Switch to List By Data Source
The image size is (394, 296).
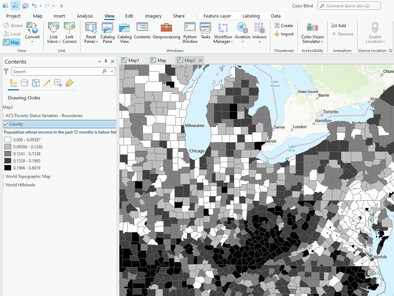coord(24,83)
